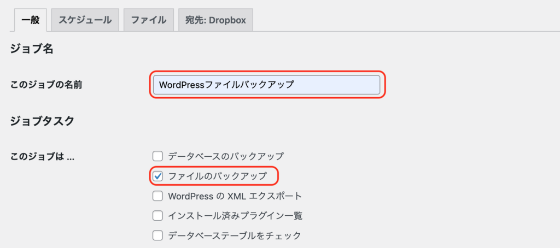Enable データベーステーブルをチェック checkbox

coord(157,235)
